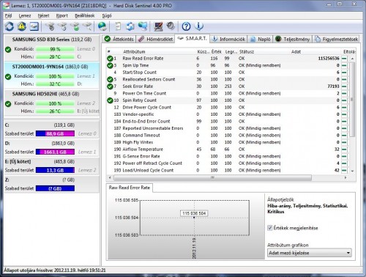Click the scroll down arrow of SMART table
Screen dimensions: 366x277
[352, 171]
